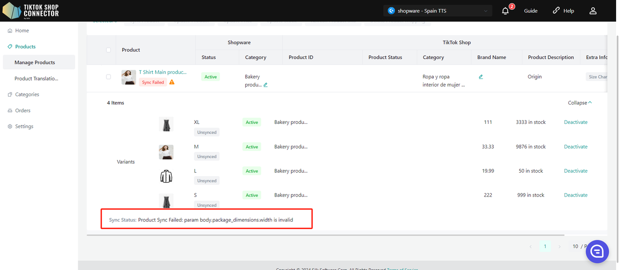Open Settings in the sidebar
Screen dimensions: 619x270
pyautogui.click(x=24, y=126)
